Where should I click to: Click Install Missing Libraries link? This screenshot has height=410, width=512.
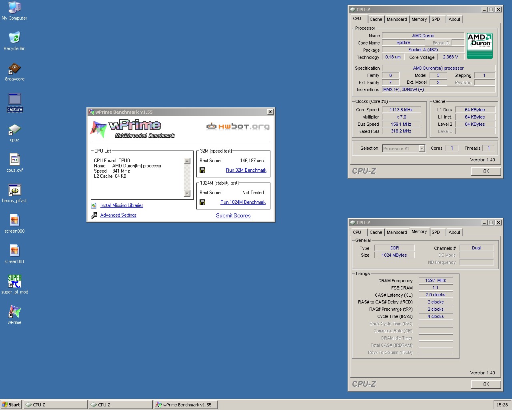[122, 205]
